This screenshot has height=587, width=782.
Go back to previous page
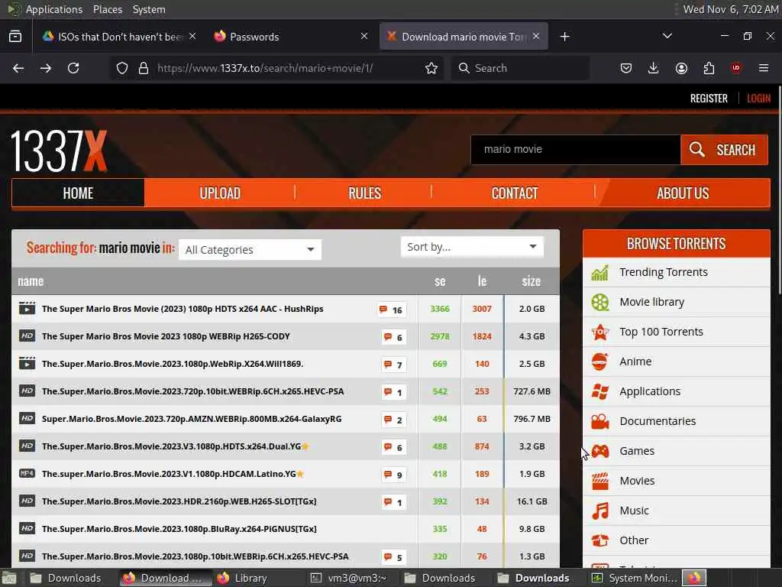[18, 68]
